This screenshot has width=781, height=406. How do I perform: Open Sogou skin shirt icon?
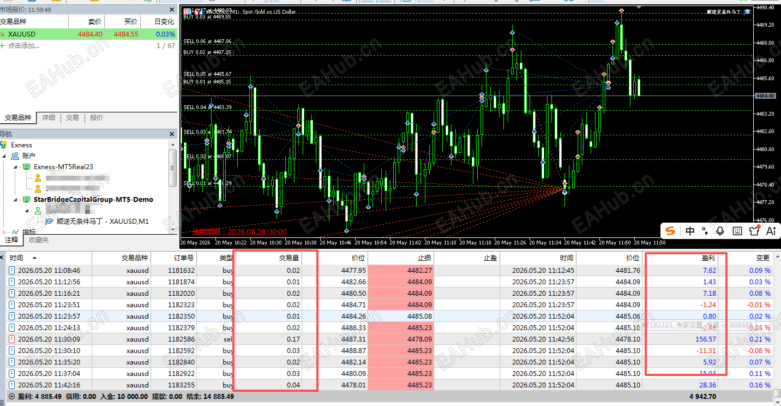click(754, 231)
